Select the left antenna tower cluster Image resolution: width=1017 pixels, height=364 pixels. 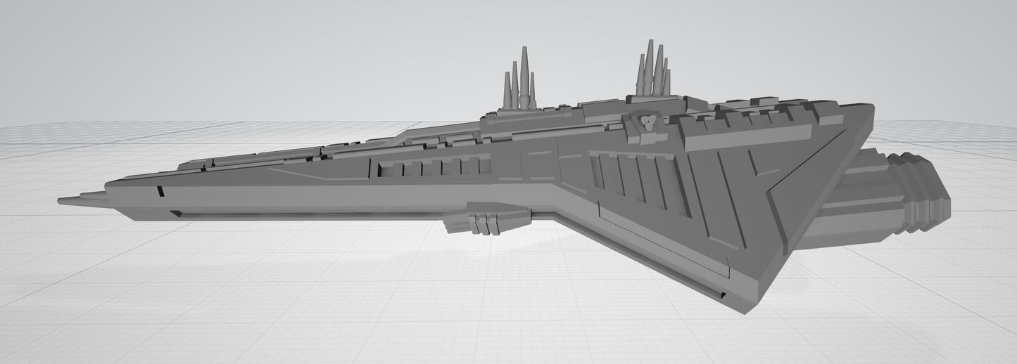519,84
